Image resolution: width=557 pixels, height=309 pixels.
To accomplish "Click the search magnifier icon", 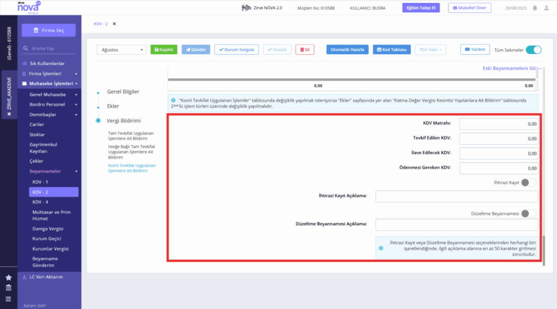I will (26, 48).
